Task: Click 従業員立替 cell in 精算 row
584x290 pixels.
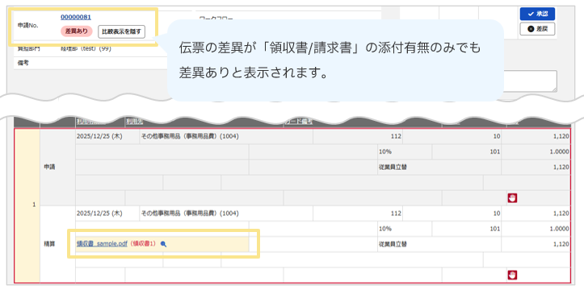Action: tap(393, 244)
